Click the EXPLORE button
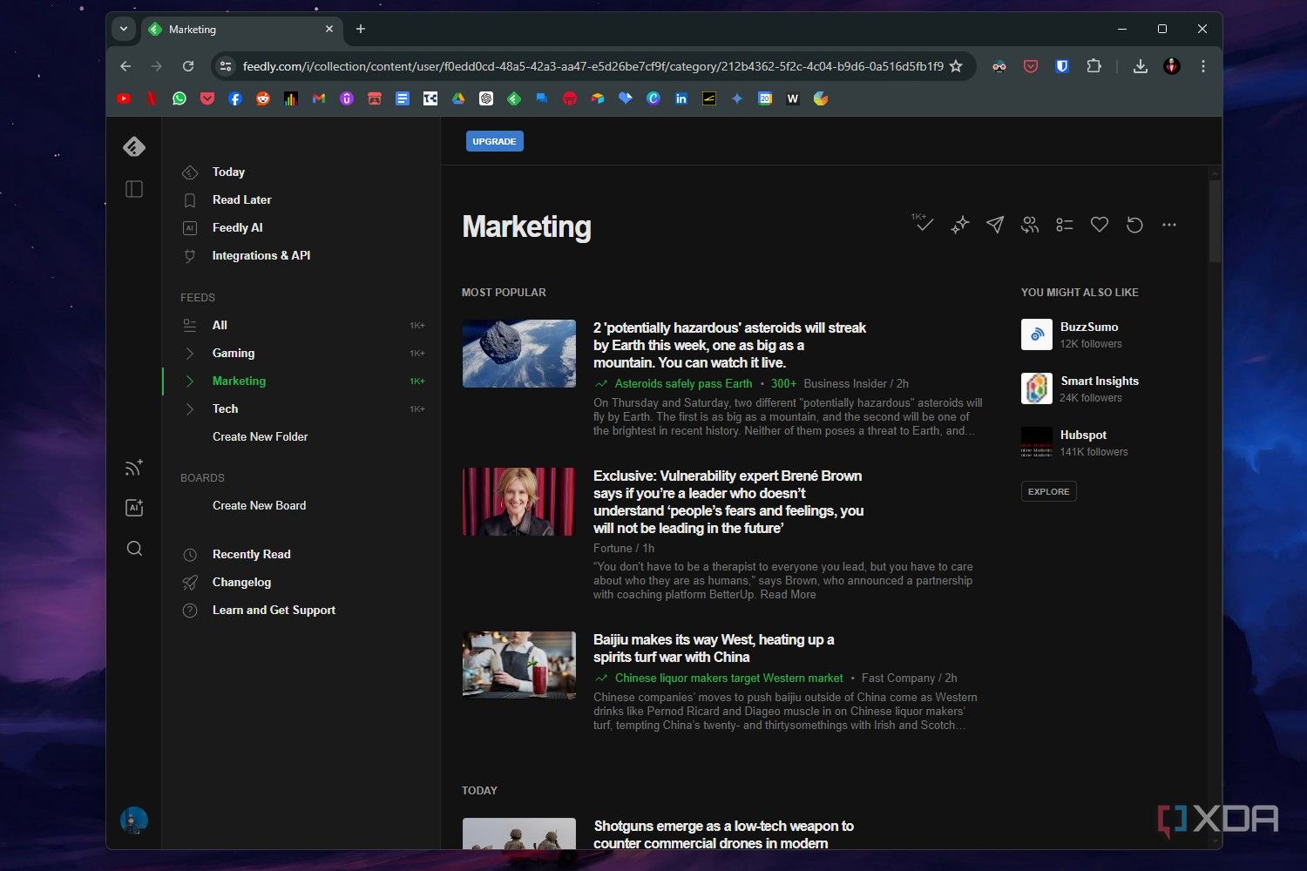This screenshot has height=871, width=1307. [x=1048, y=491]
